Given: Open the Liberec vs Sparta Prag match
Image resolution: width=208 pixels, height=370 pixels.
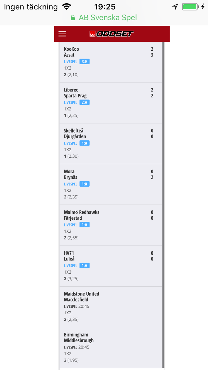Looking at the screenshot, I should click(x=111, y=103).
